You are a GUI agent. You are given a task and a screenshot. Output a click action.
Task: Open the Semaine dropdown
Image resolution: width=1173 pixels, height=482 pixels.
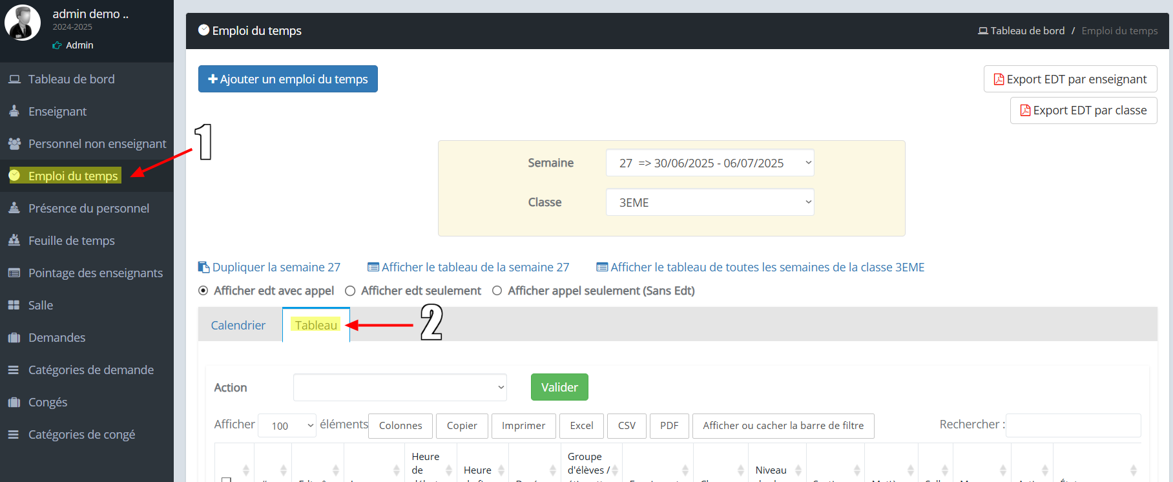tap(710, 163)
